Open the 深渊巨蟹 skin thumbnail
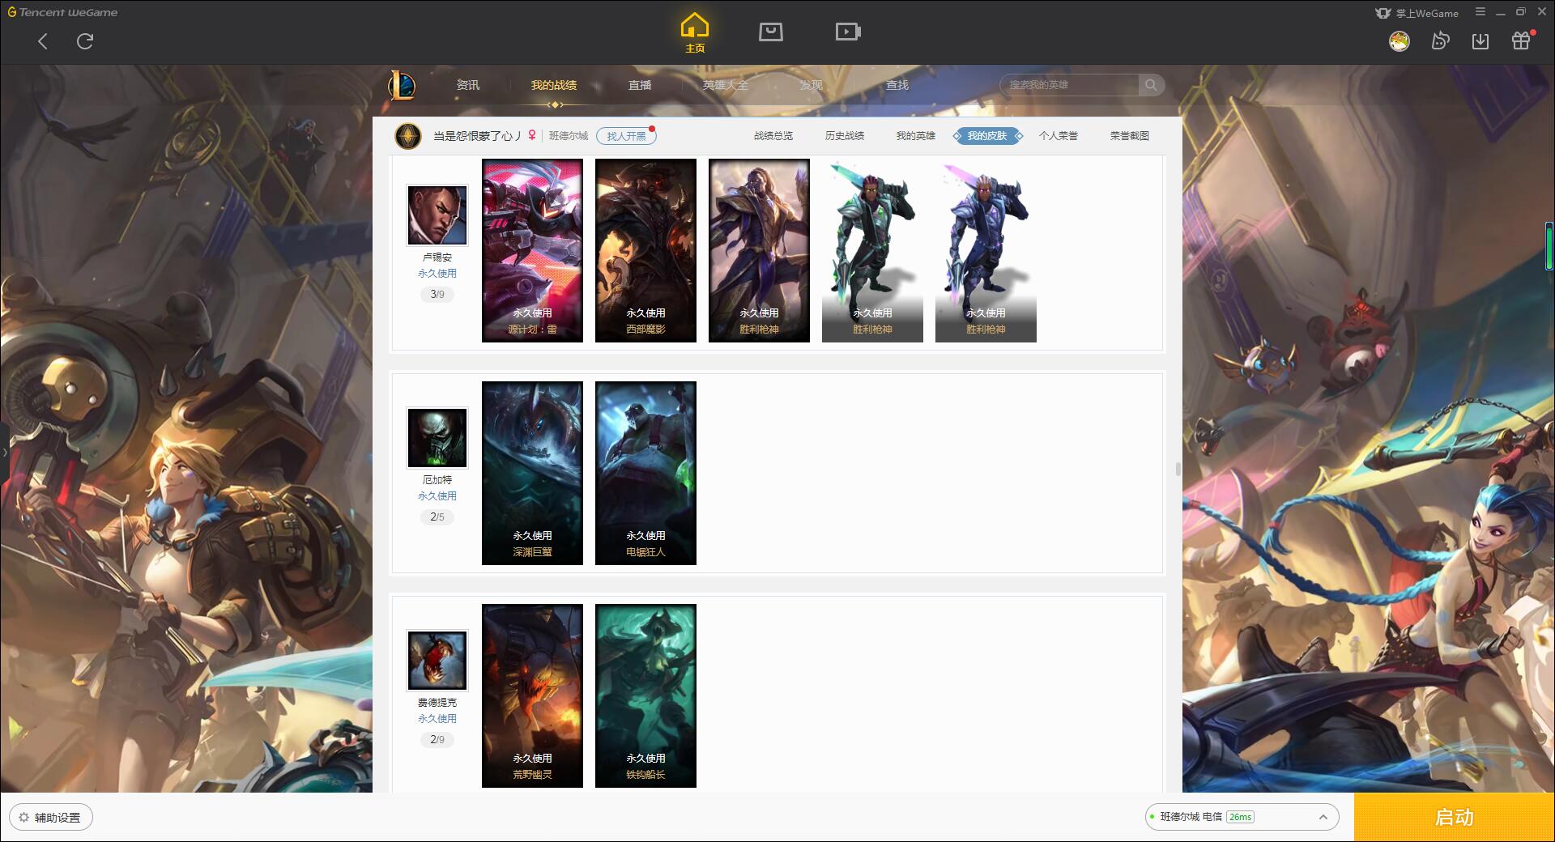This screenshot has height=842, width=1555. coord(532,473)
